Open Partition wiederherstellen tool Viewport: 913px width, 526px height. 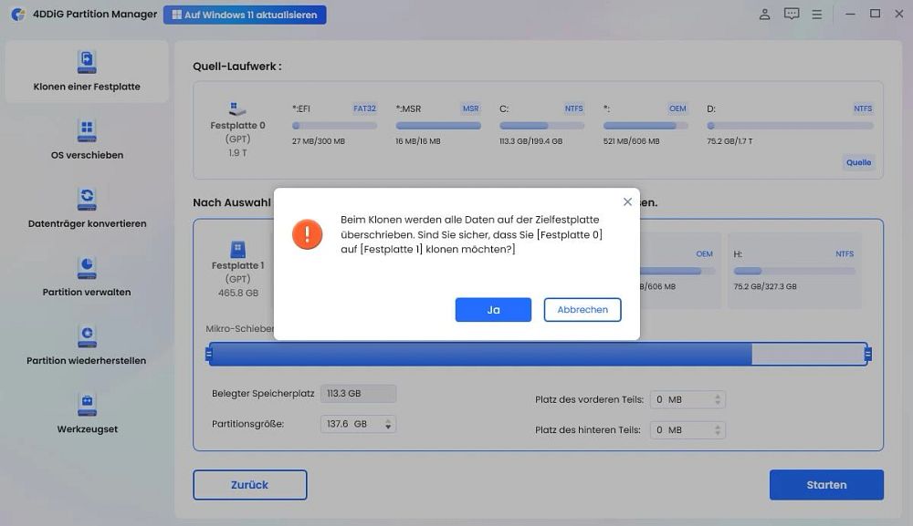(x=87, y=346)
